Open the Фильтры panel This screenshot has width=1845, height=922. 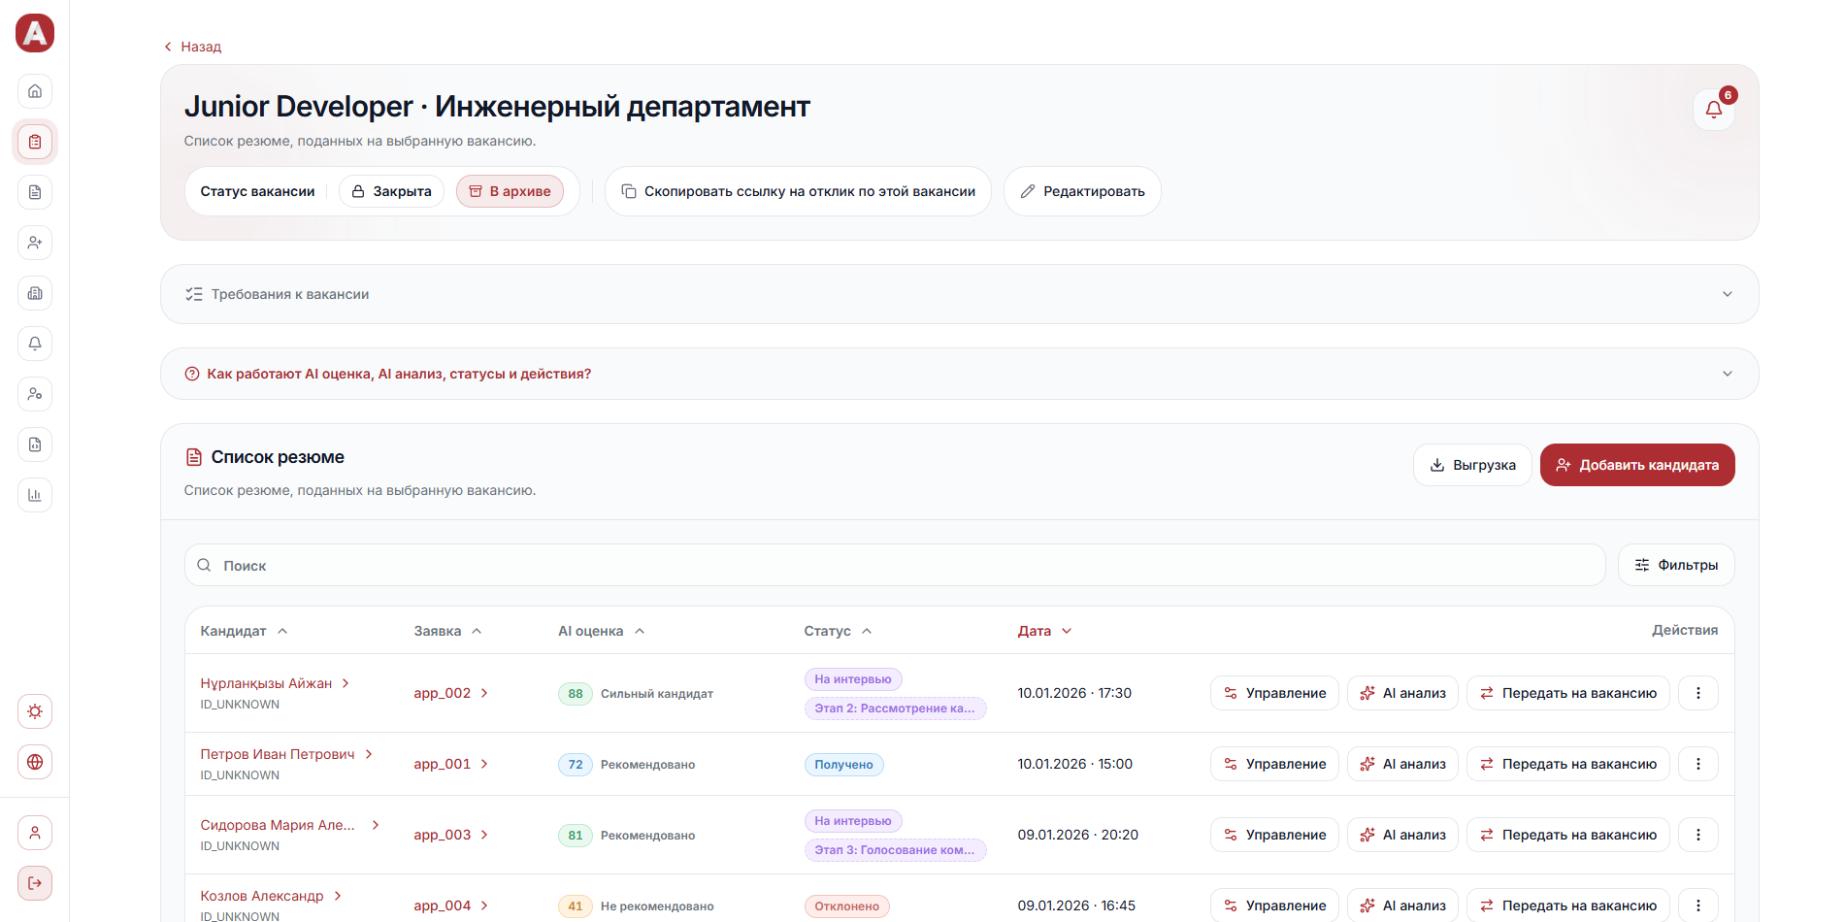[1676, 565]
